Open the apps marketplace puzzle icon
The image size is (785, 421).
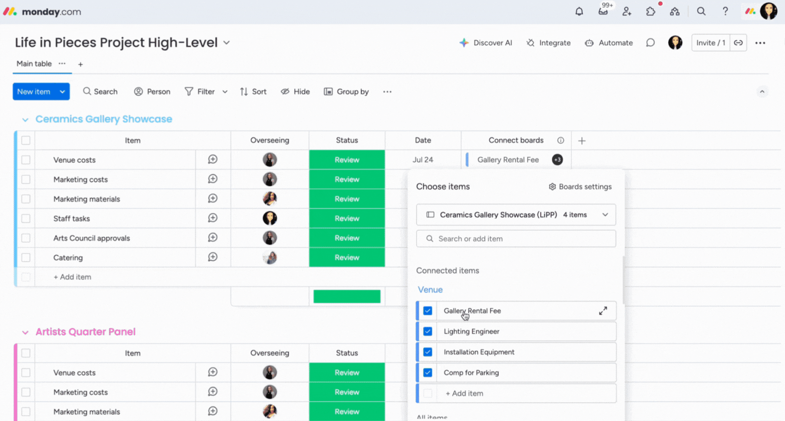[650, 11]
